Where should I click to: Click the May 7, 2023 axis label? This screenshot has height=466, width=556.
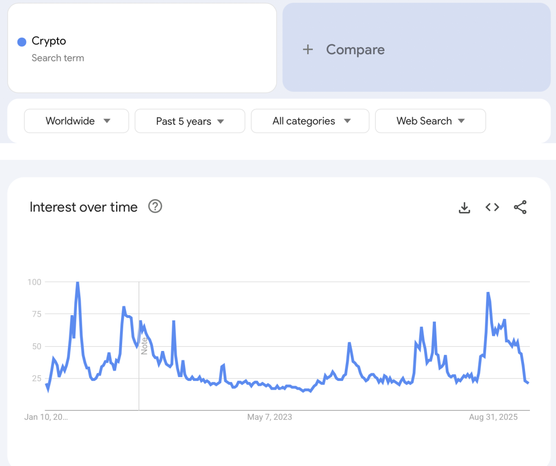pyautogui.click(x=270, y=417)
